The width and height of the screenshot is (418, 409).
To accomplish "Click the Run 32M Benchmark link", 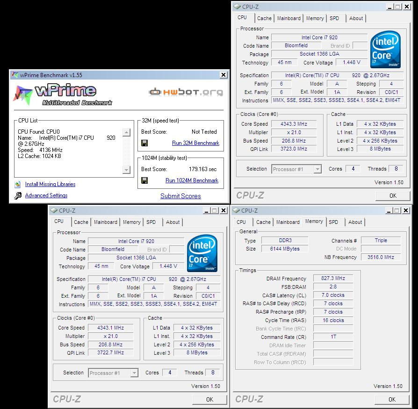I will click(x=195, y=143).
